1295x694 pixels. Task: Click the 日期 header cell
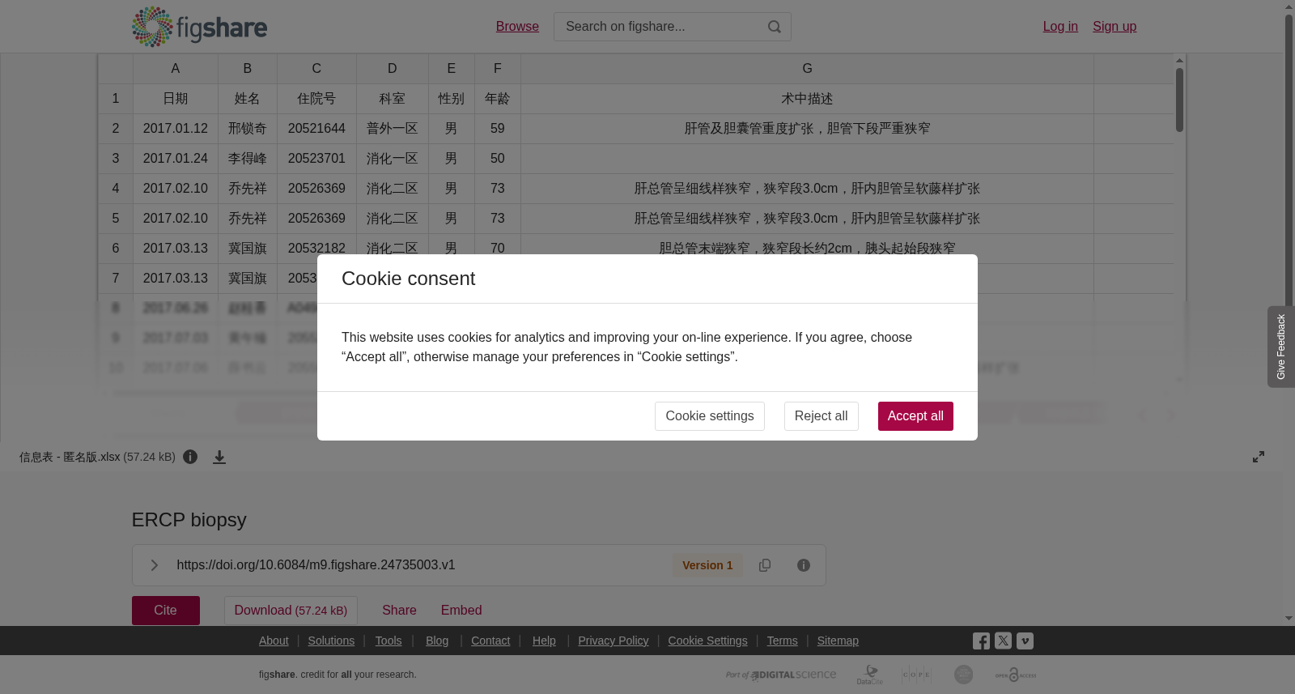[x=176, y=99]
